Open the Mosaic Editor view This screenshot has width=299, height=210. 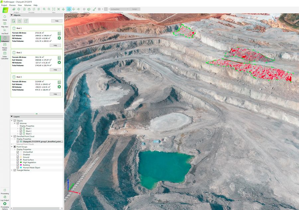point(5,47)
